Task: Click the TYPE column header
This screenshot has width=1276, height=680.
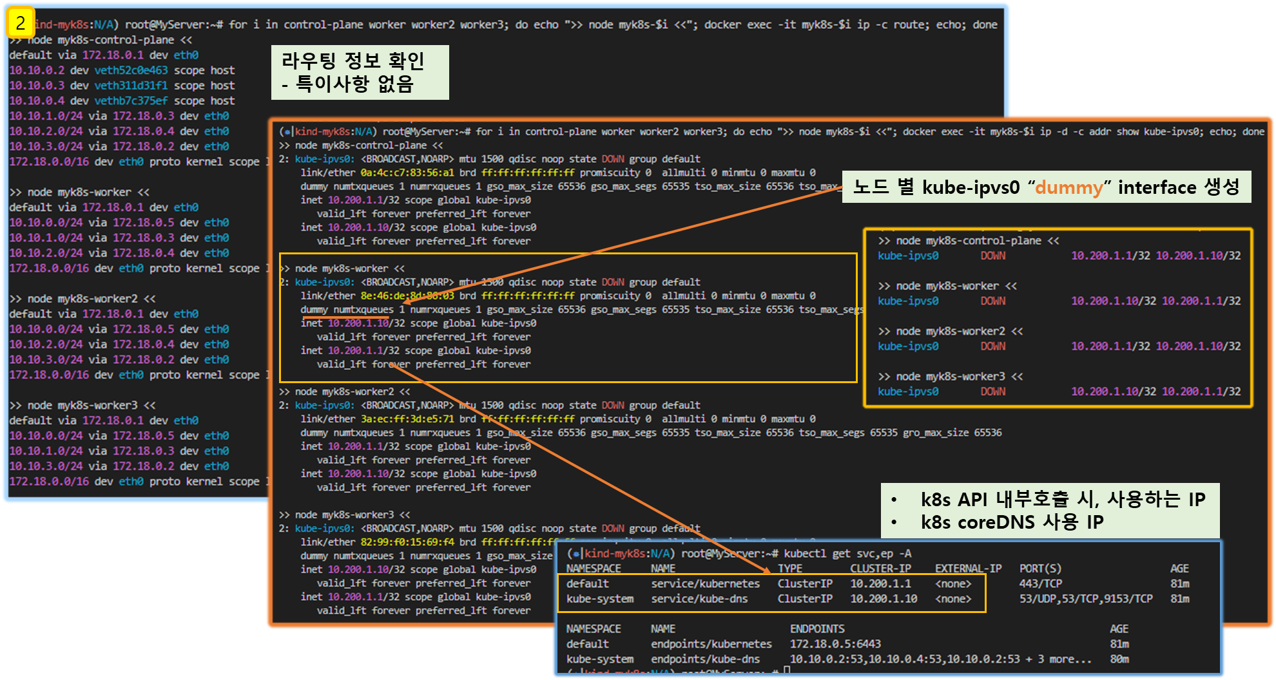Action: (789, 569)
